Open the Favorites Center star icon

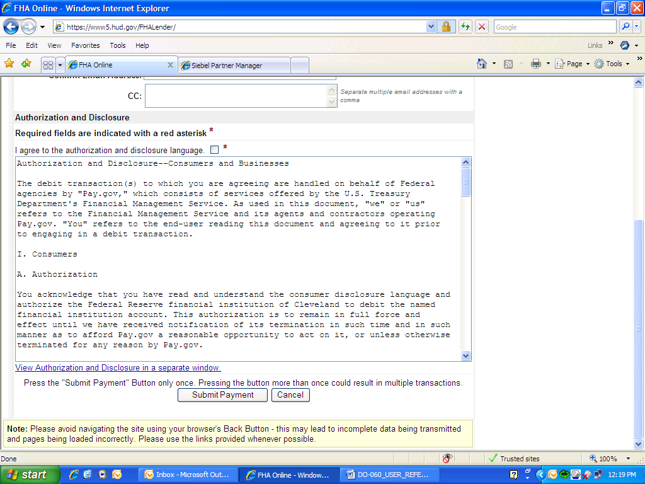[x=9, y=64]
